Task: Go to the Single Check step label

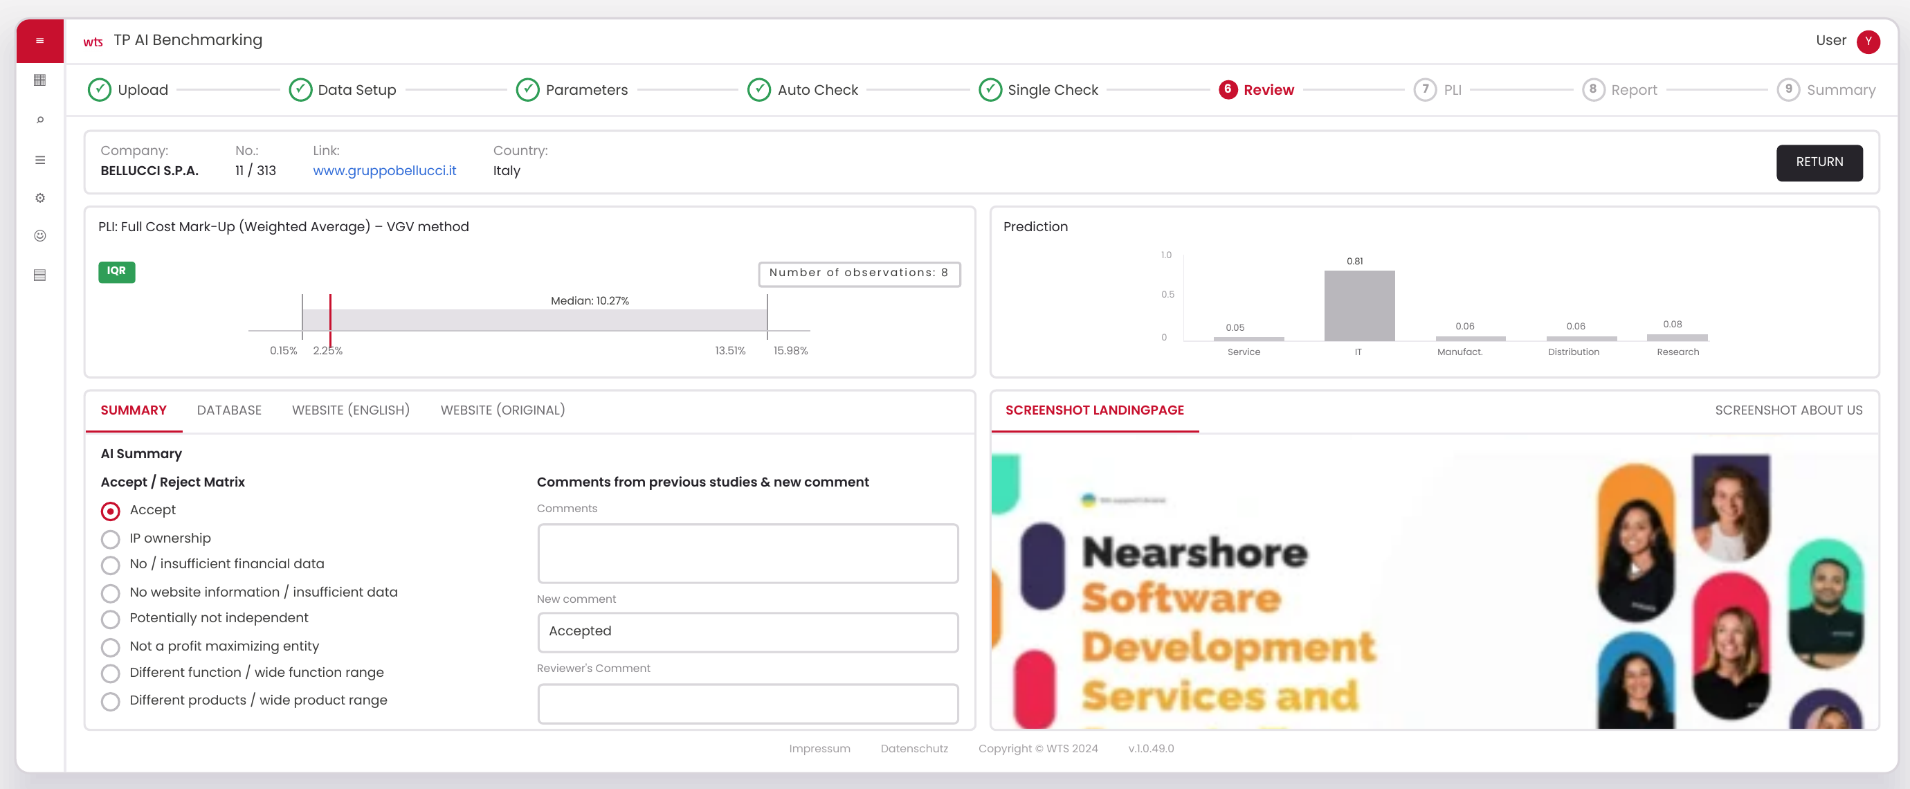Action: pos(1052,90)
